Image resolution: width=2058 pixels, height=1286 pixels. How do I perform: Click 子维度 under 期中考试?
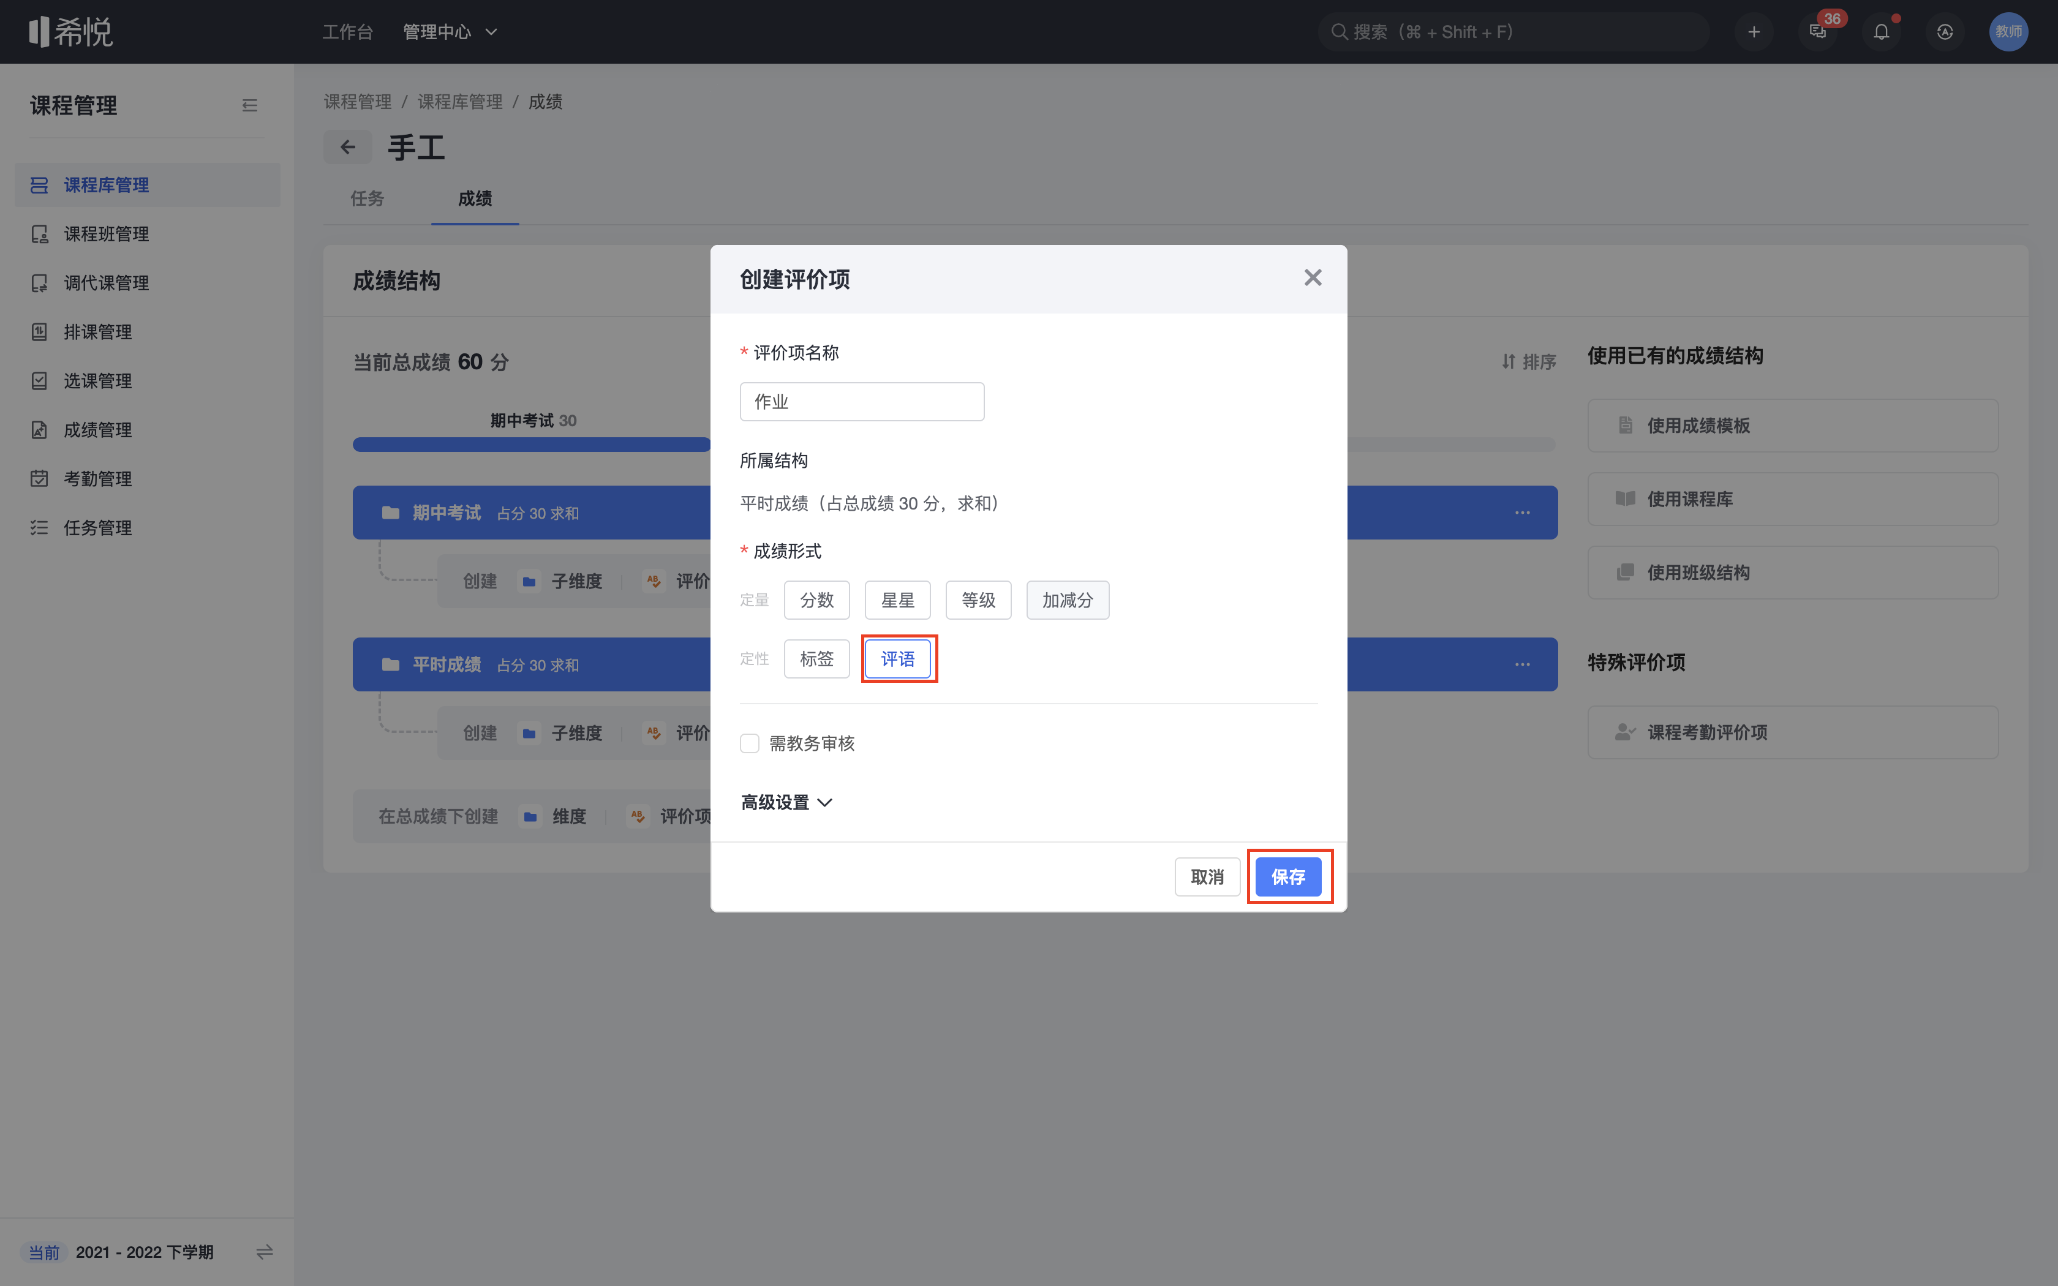point(561,581)
